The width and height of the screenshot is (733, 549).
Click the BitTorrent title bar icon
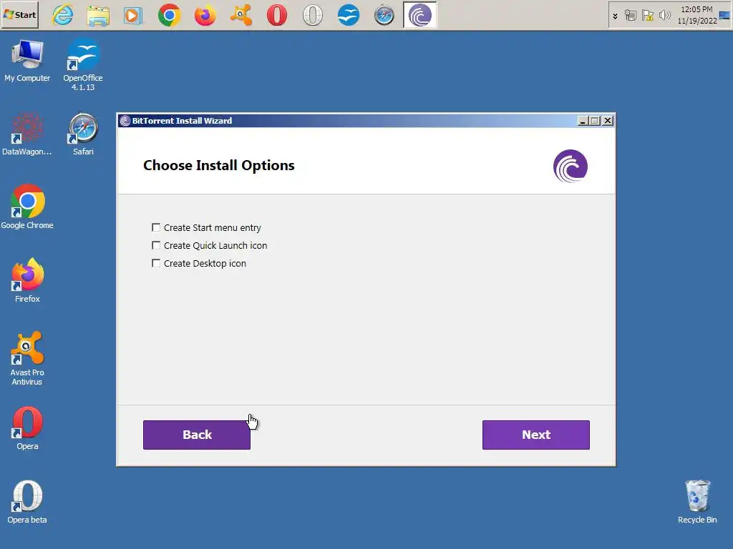pos(125,121)
